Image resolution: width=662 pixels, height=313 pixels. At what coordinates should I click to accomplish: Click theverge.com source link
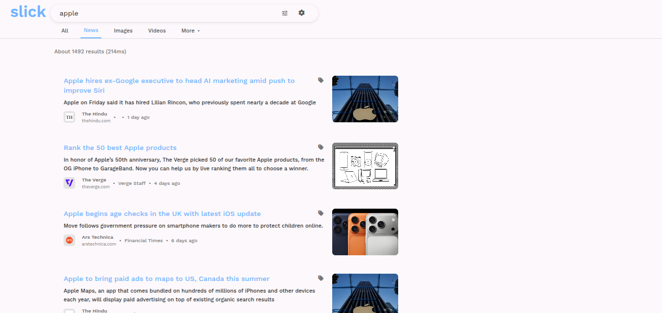pos(96,186)
